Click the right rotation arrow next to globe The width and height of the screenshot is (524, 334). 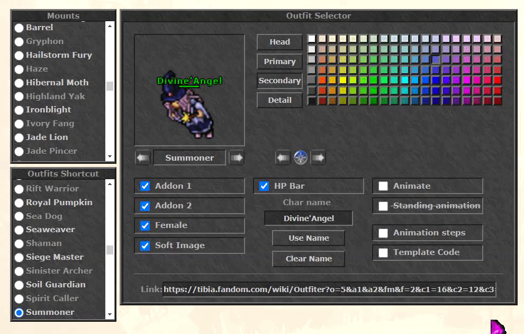pos(318,157)
